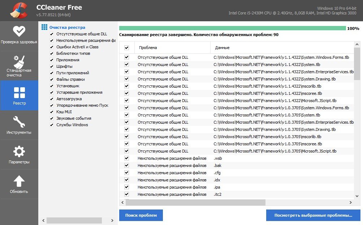Open the Проверка здоровья heart icon
Screen dimensions: 363x225
tap(19, 31)
